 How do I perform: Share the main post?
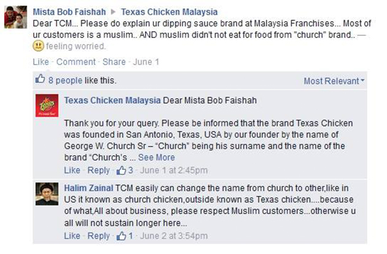coord(114,62)
